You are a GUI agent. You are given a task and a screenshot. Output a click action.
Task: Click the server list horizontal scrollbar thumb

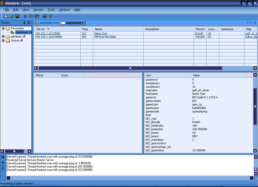[130, 68]
